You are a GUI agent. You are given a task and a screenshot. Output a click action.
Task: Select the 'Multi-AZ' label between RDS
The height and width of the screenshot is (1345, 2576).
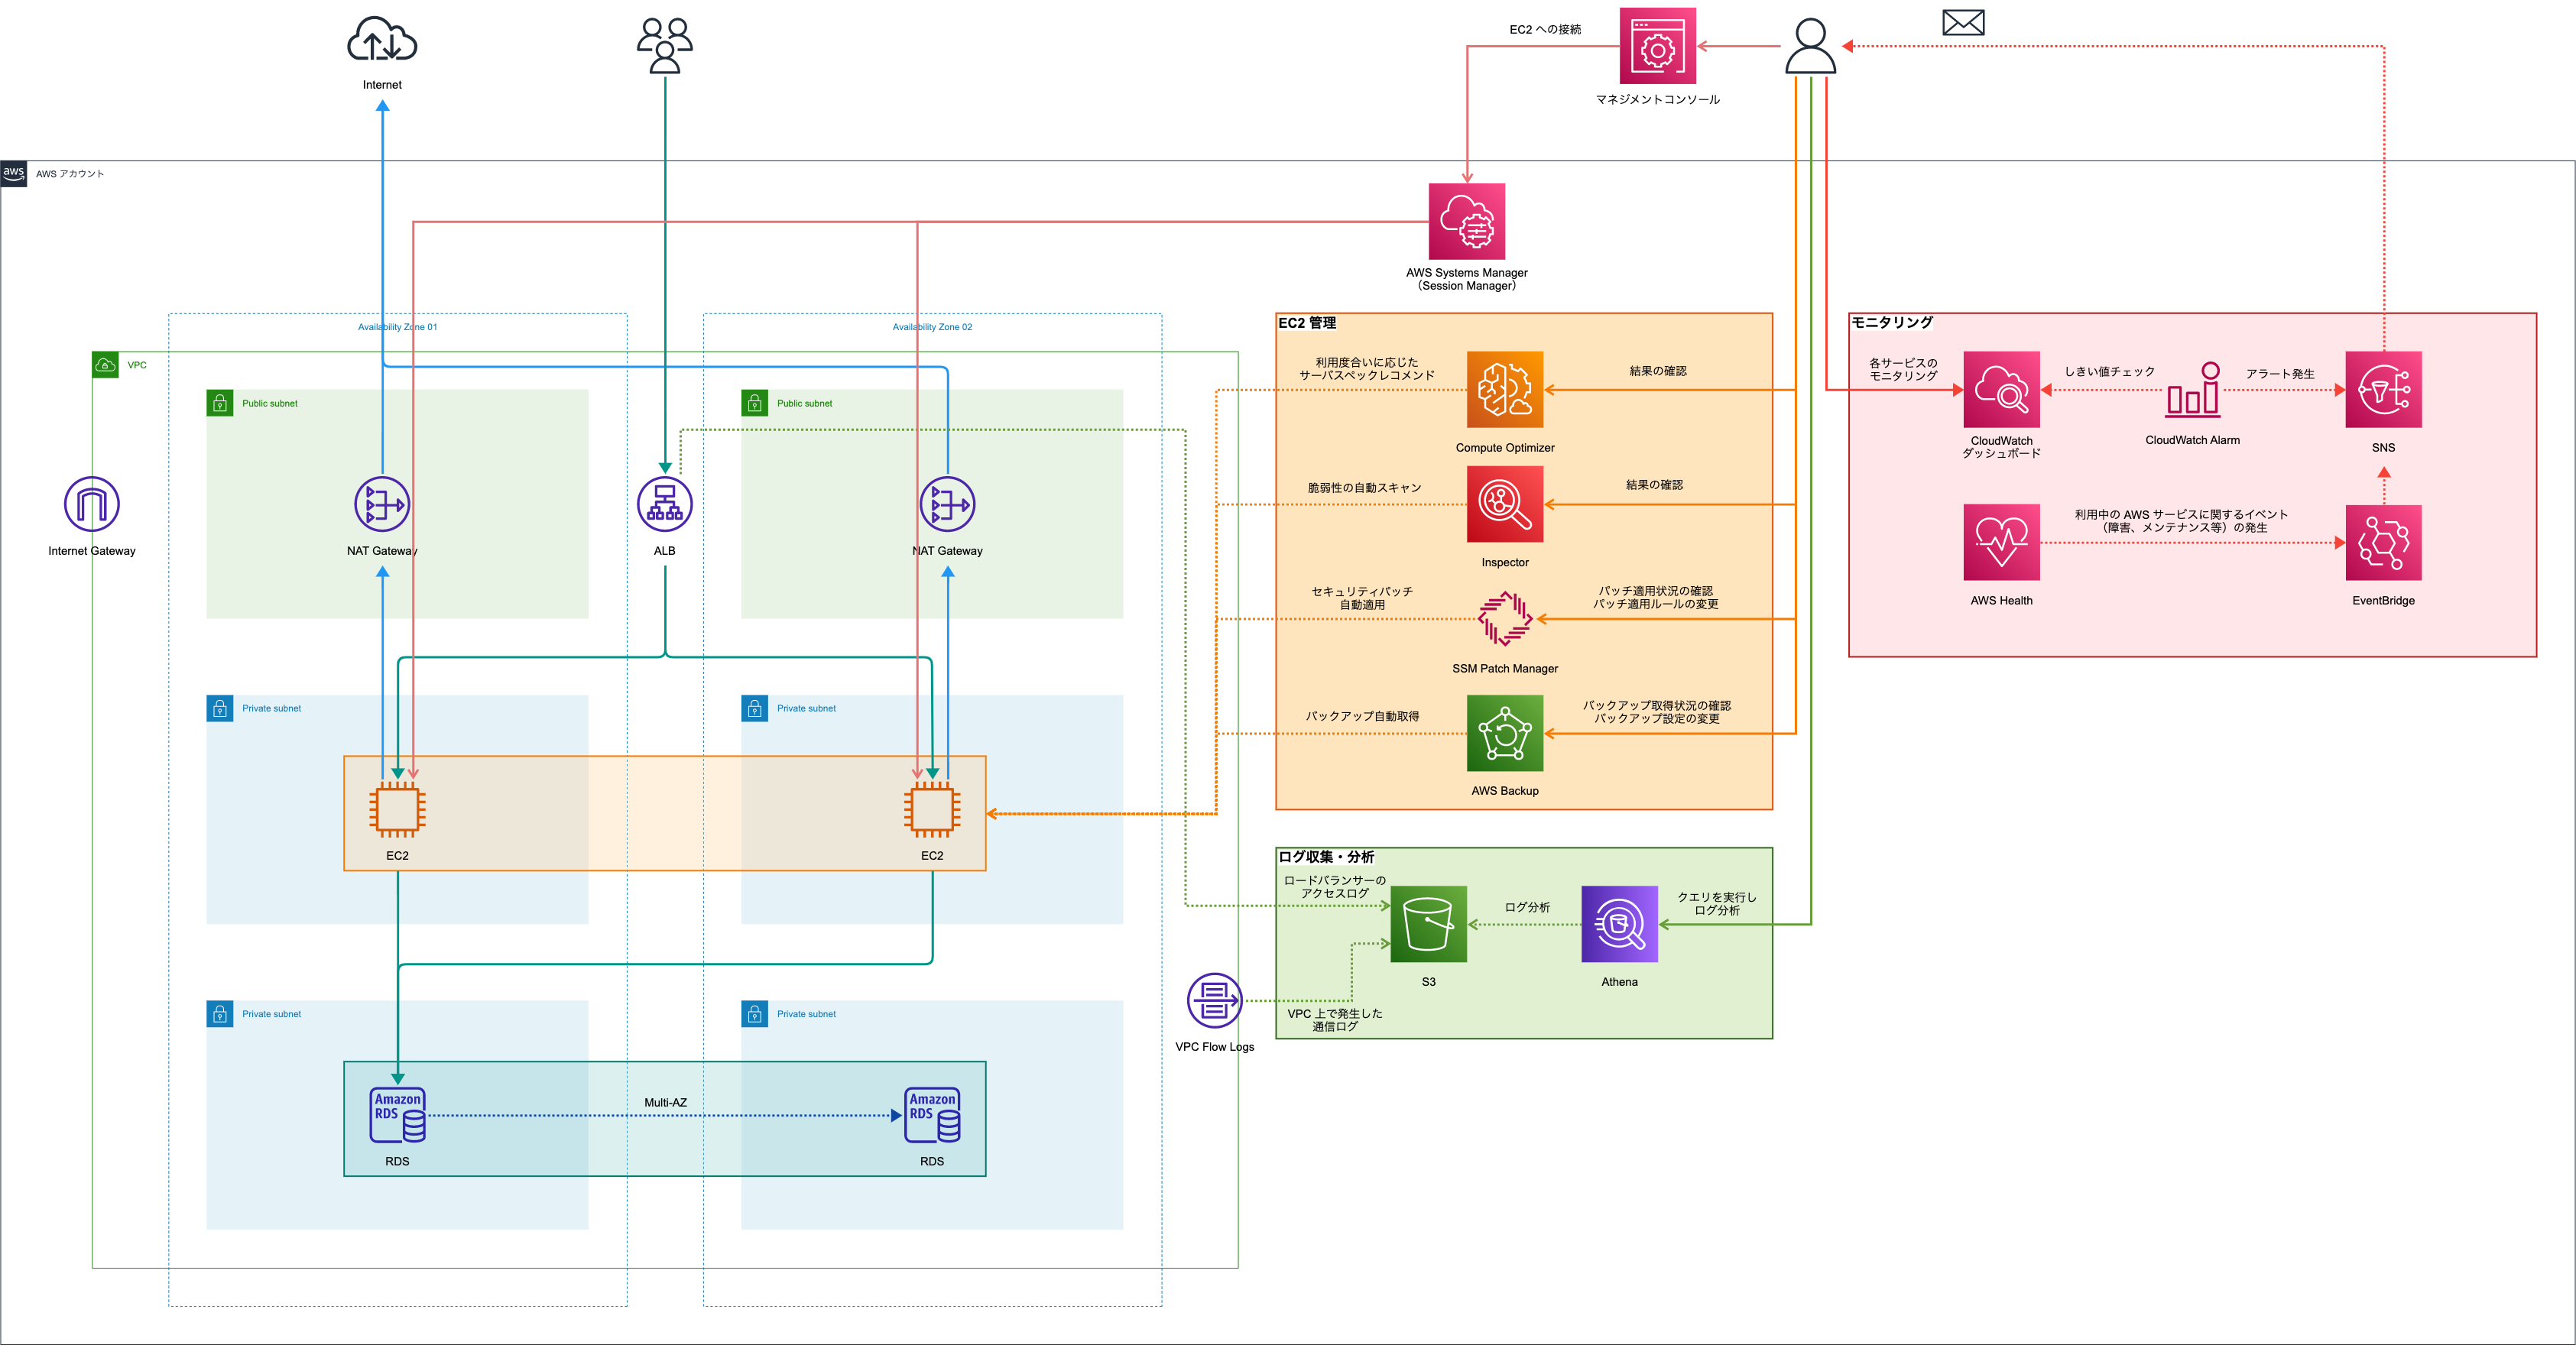point(665,1102)
